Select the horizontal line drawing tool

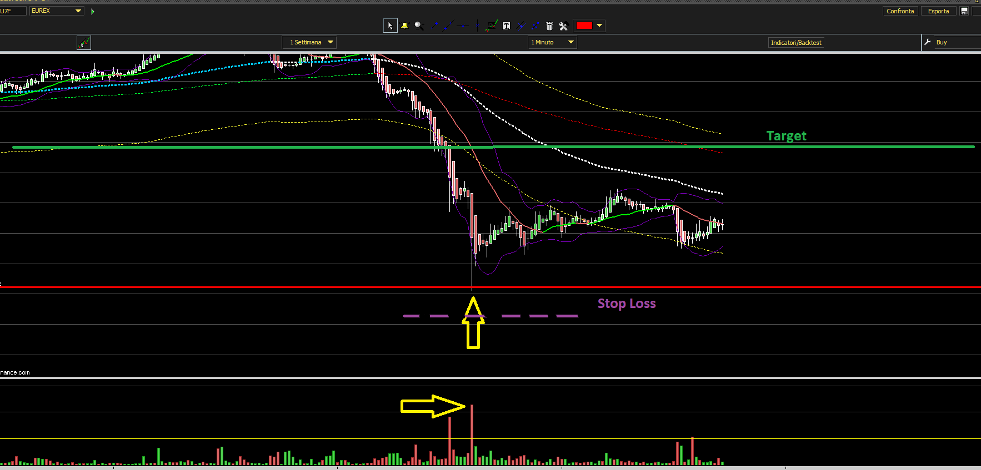pyautogui.click(x=462, y=26)
